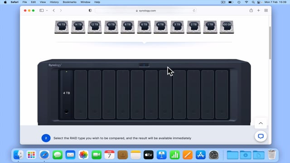Open System Preferences from the Dock

pyautogui.click(x=214, y=155)
